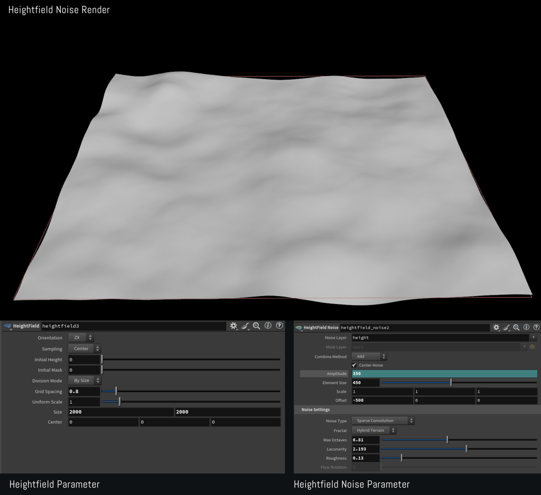Show info for the HeightField Noise node
This screenshot has width=541, height=495.
526,328
